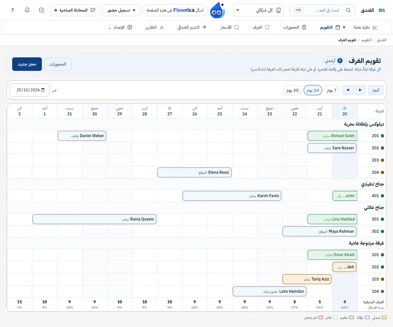Click the purple status dot for room 104
The height and width of the screenshot is (327, 393).
(x=382, y=291)
